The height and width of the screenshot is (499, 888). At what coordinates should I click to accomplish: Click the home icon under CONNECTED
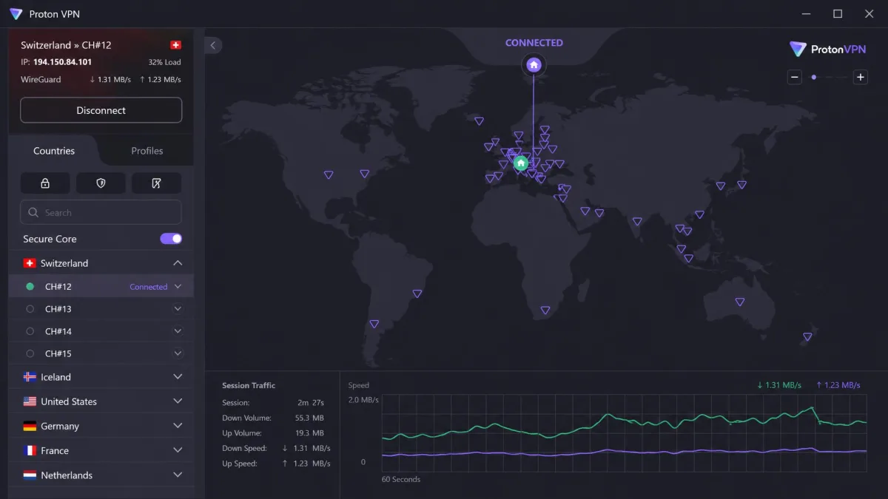pos(534,65)
